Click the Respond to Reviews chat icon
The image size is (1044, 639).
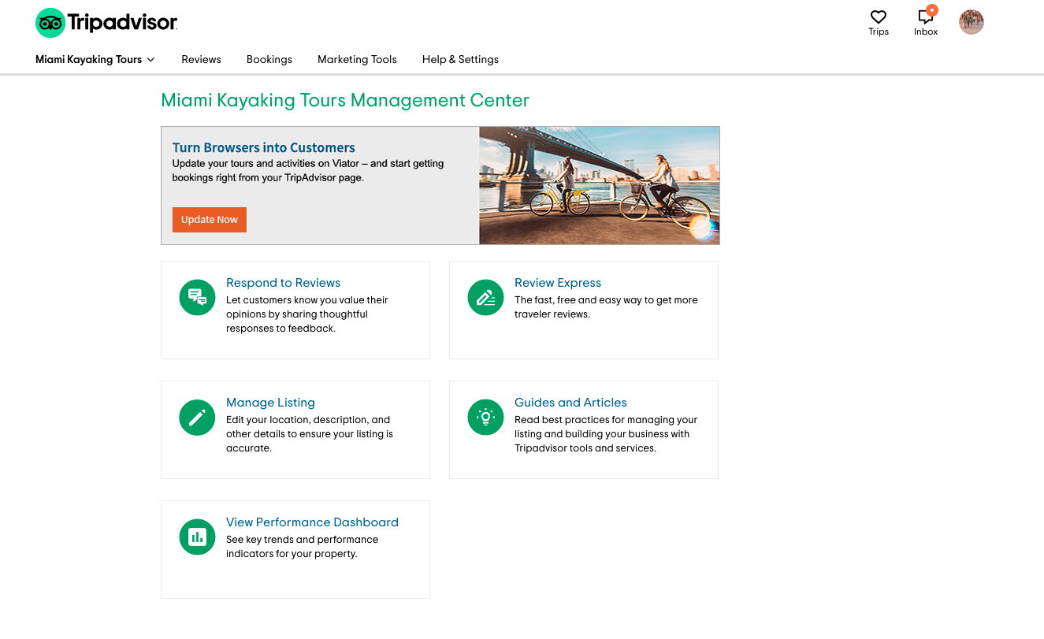[x=197, y=298]
